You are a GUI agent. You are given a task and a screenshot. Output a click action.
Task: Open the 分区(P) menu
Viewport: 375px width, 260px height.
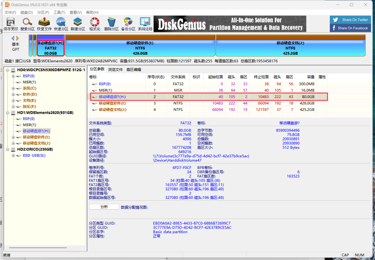(x=43, y=13)
